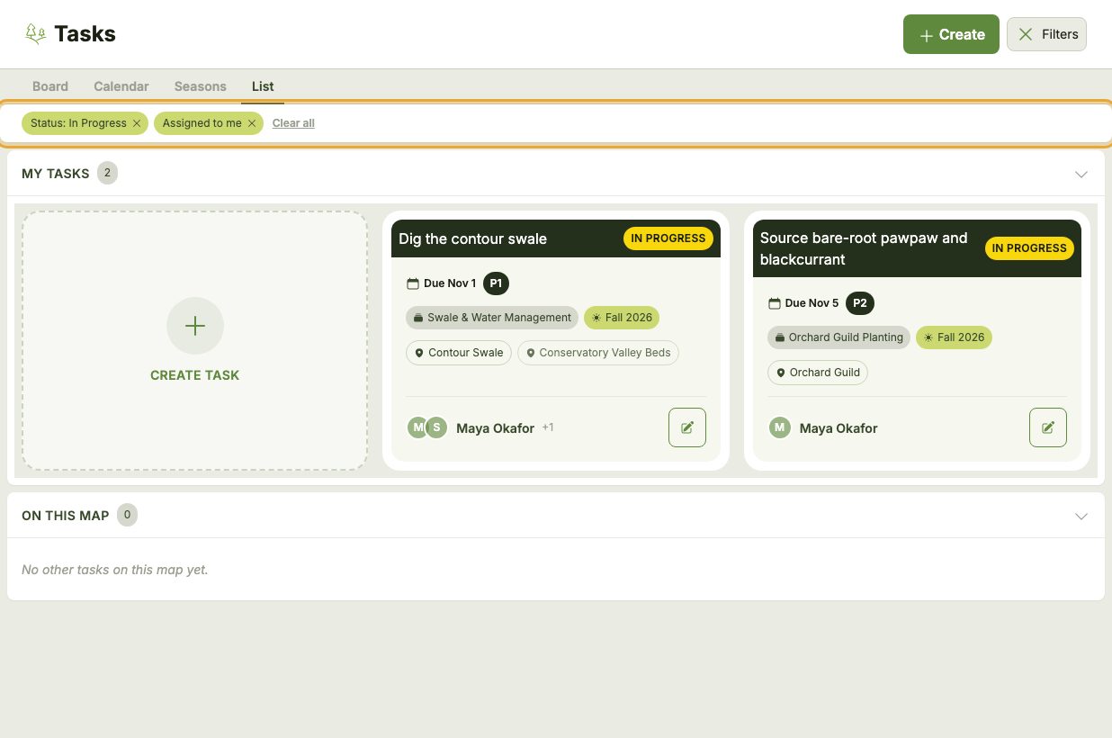
Task: Click In Progress badge on contour swale task
Action: (668, 238)
